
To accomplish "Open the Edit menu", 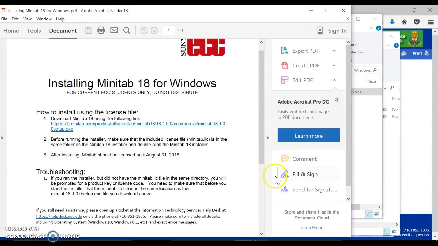I will [15, 19].
